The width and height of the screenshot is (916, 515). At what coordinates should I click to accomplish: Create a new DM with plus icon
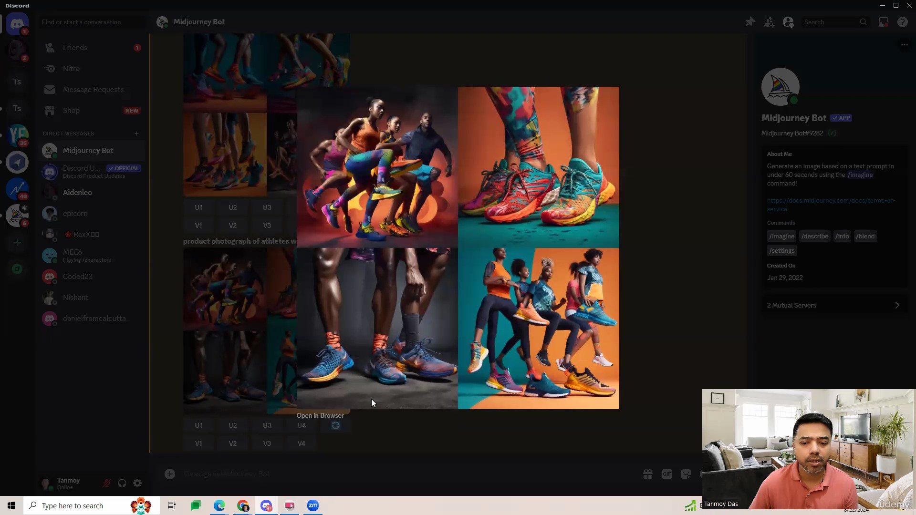[x=136, y=134]
